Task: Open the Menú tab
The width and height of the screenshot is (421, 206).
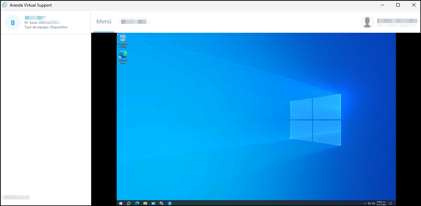Action: pyautogui.click(x=104, y=22)
